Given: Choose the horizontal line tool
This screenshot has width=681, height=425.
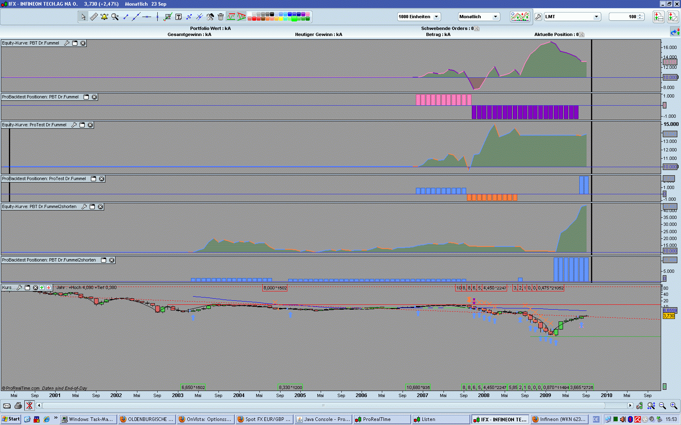Looking at the screenshot, I should tap(147, 17).
